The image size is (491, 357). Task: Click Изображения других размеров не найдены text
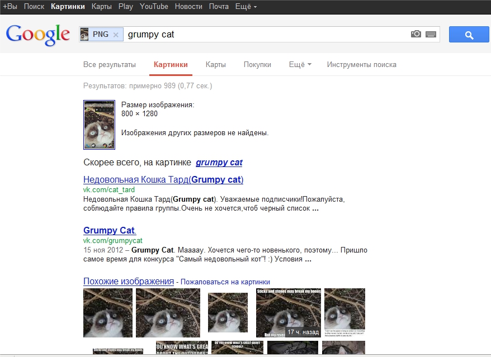point(195,132)
